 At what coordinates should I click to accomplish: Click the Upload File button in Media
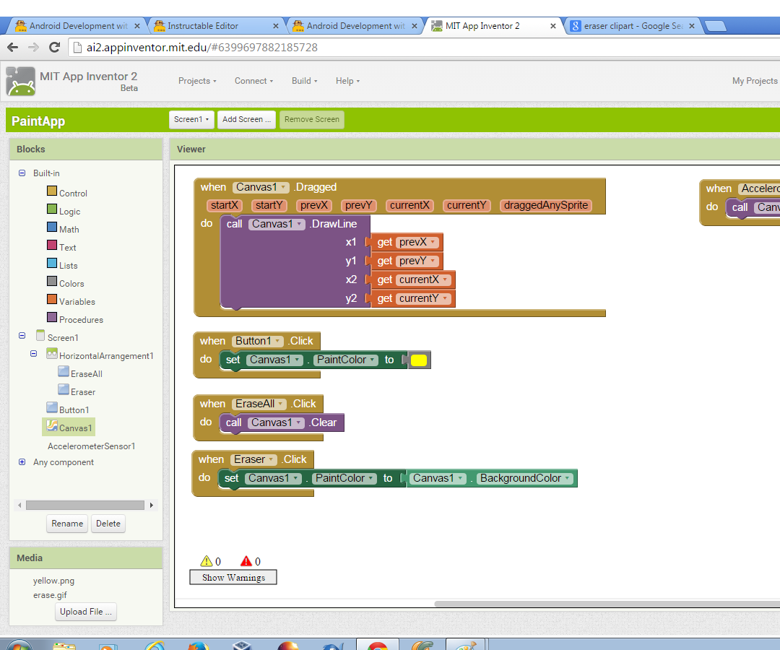[85, 612]
